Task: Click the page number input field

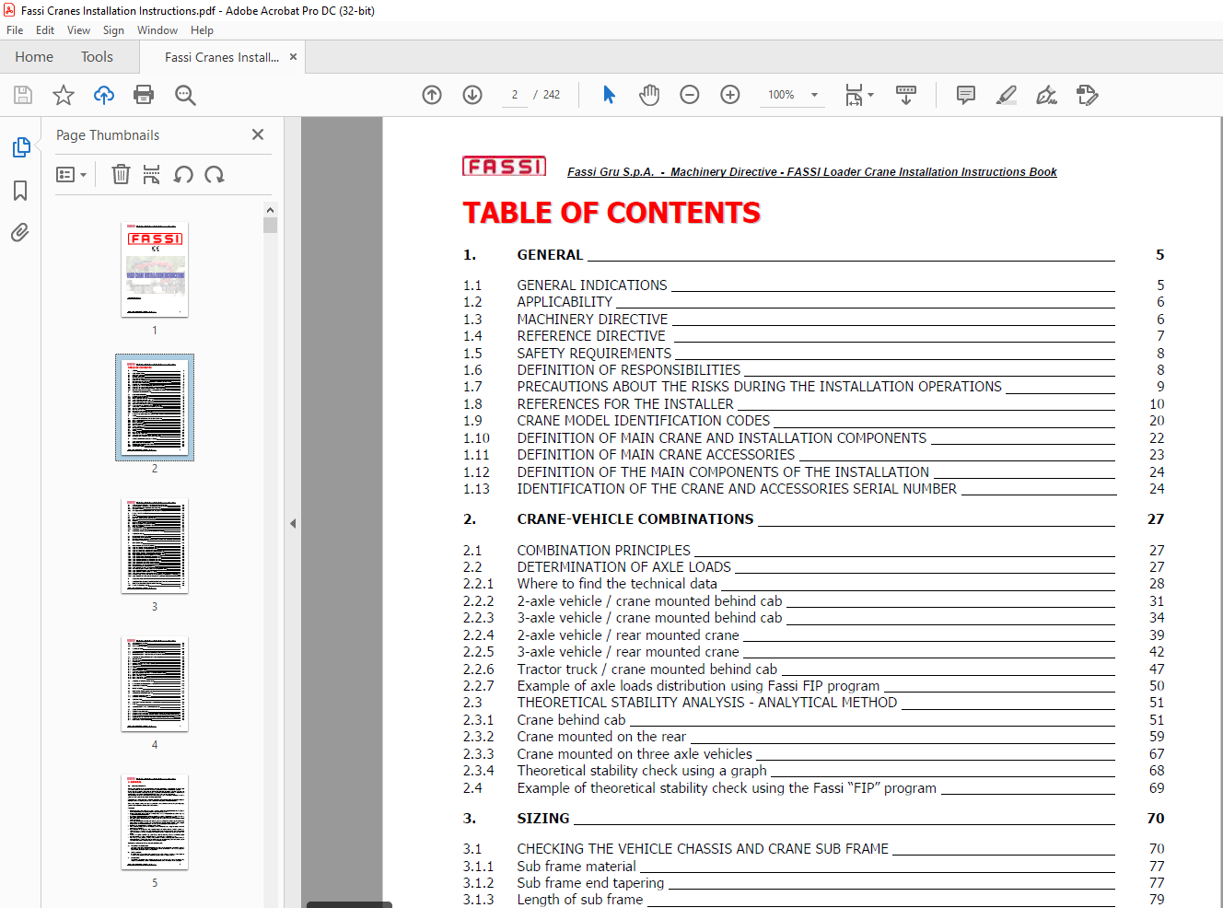Action: pyautogui.click(x=515, y=95)
